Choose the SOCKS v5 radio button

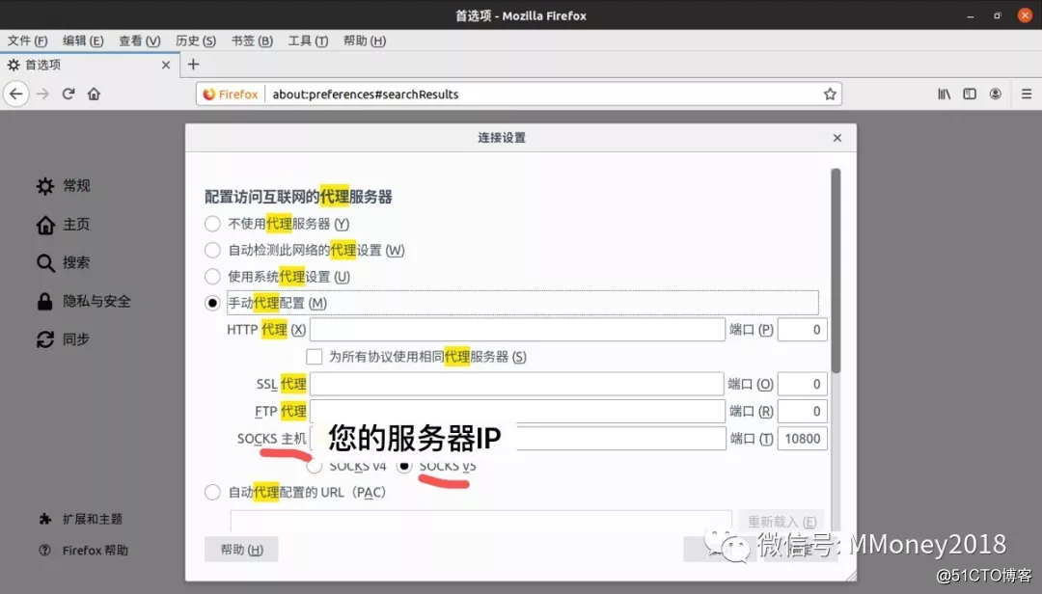click(404, 466)
